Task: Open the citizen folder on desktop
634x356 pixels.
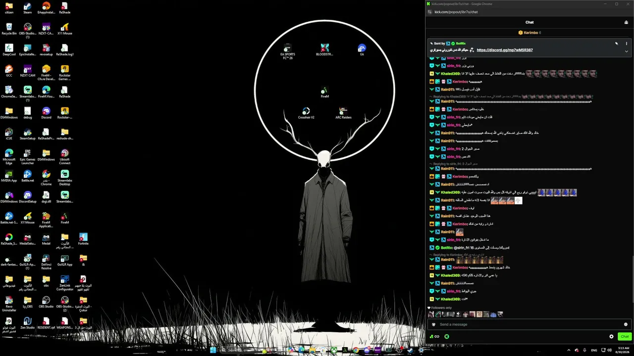Action: 9,8
